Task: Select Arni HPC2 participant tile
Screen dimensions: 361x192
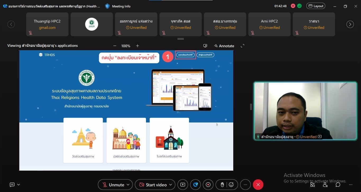Action: [269, 24]
